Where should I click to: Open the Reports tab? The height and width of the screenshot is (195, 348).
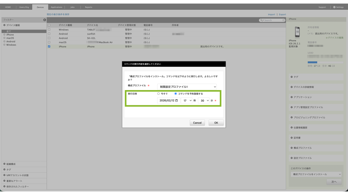pyautogui.click(x=88, y=7)
